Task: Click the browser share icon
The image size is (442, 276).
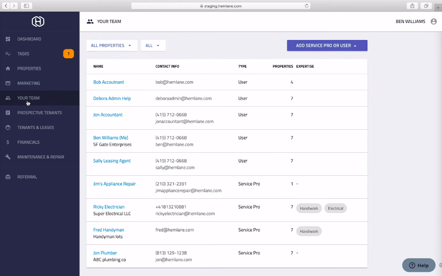Action: click(x=413, y=6)
